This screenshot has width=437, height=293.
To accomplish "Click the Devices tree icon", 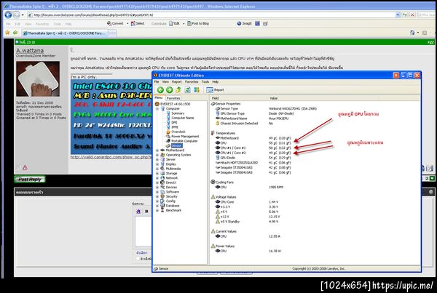I will tap(162, 188).
